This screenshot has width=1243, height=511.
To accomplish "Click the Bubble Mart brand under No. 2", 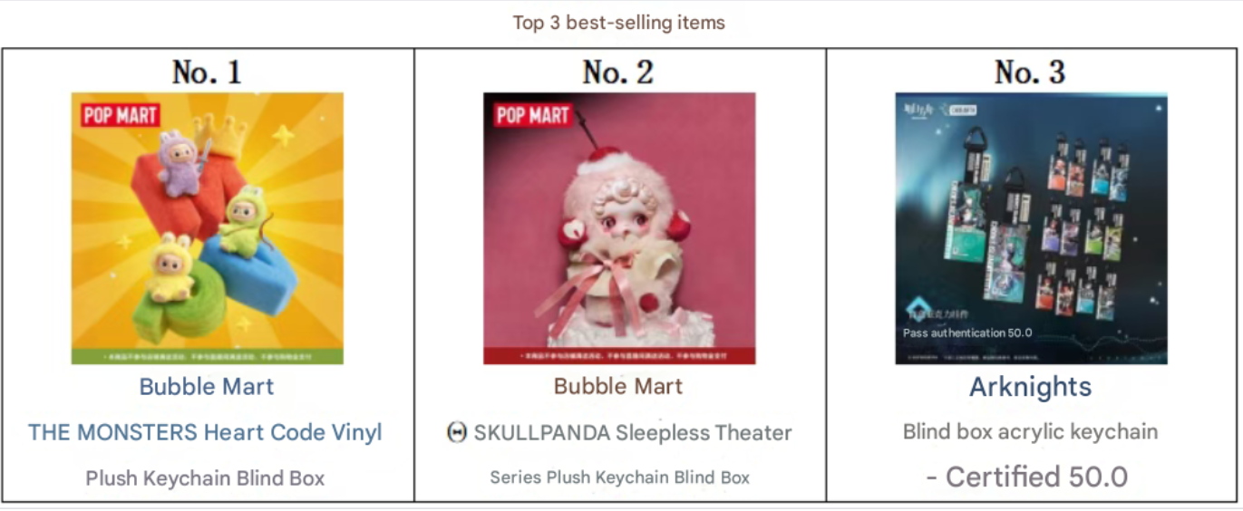I will click(x=618, y=387).
